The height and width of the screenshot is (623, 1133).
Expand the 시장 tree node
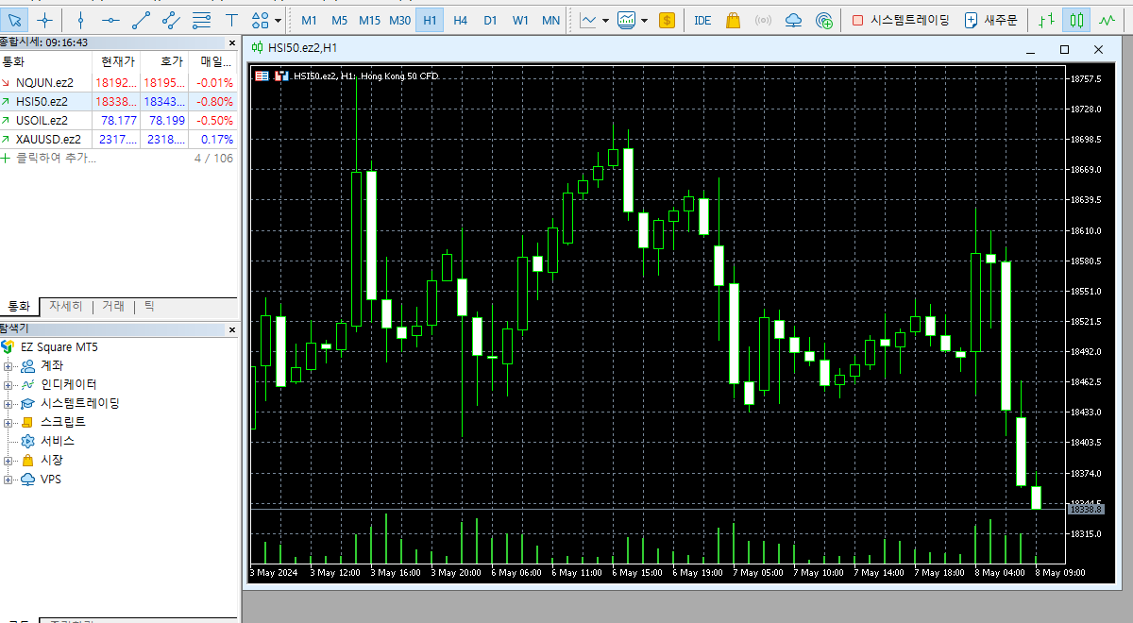[8, 460]
